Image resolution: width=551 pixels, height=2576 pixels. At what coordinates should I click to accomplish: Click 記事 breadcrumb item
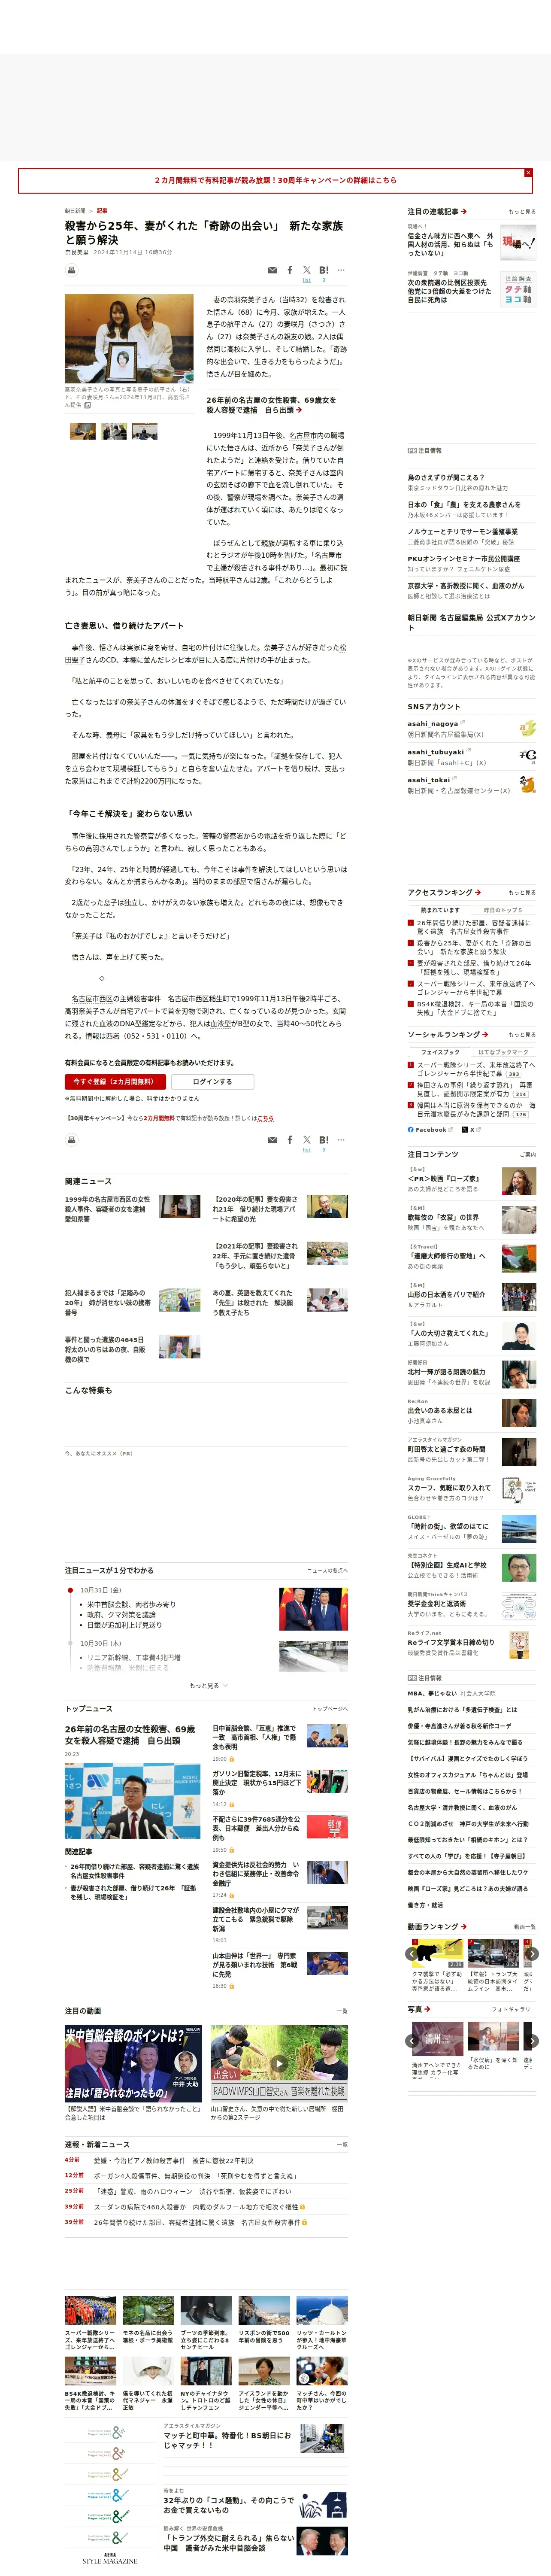tap(102, 211)
